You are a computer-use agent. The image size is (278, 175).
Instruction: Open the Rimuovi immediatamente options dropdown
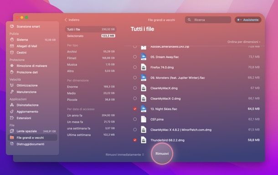124,154
